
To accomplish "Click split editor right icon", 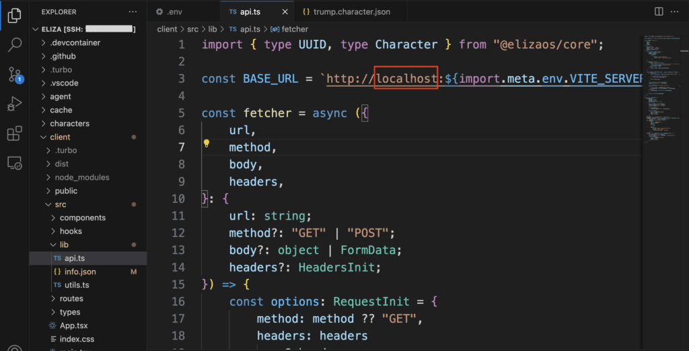I will click(x=659, y=11).
